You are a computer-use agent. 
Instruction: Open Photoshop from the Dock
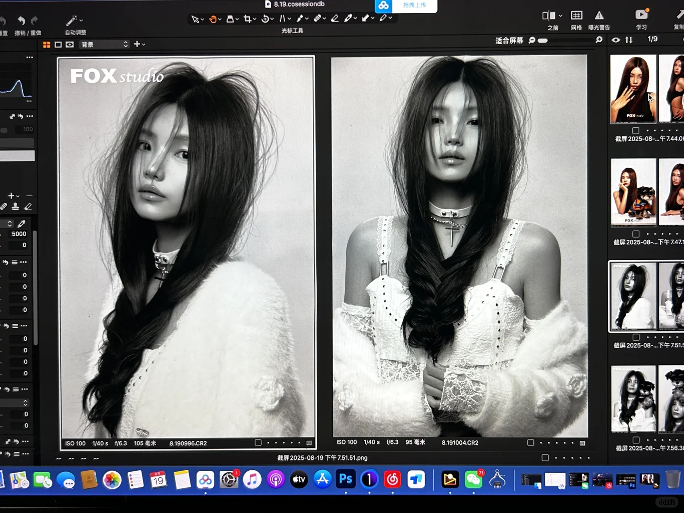[346, 479]
